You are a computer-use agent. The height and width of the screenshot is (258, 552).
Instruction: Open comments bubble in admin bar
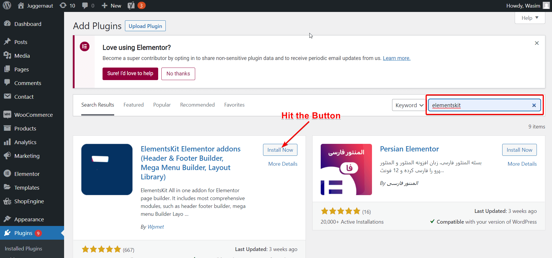click(x=85, y=6)
